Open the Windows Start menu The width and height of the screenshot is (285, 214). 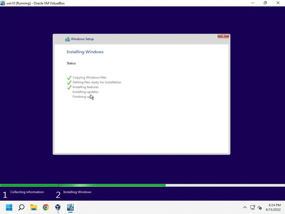9,207
